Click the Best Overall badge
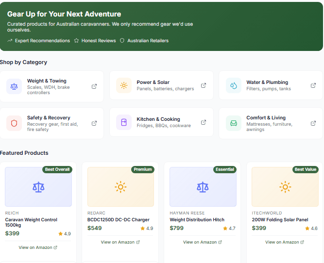 pos(57,169)
